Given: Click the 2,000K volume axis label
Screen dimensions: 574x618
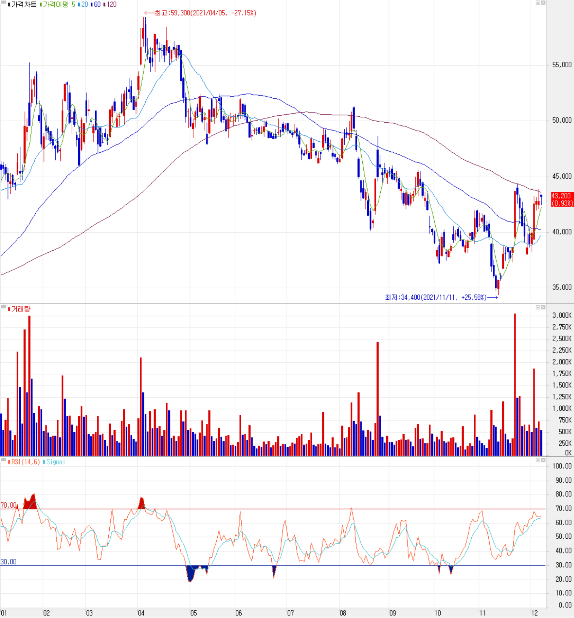Looking at the screenshot, I should click(x=562, y=362).
